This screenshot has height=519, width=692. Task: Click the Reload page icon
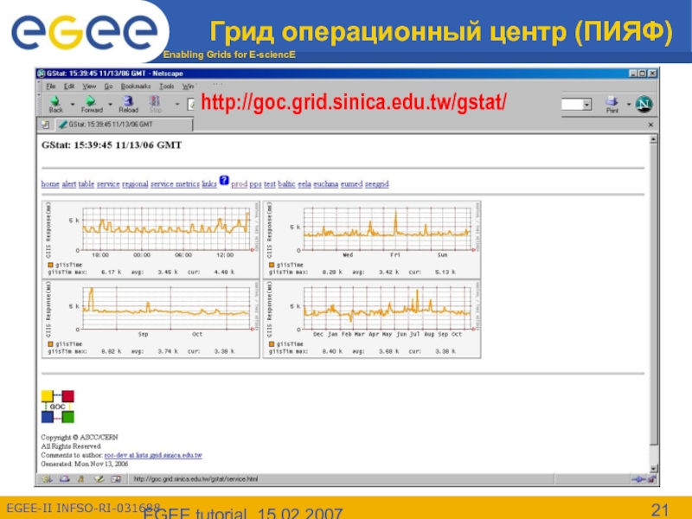pos(128,101)
